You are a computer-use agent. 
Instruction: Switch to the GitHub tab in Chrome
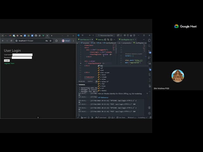(36, 36)
